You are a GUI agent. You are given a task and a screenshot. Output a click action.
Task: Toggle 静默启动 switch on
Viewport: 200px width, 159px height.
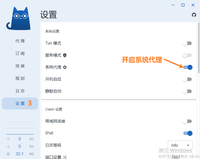(187, 91)
